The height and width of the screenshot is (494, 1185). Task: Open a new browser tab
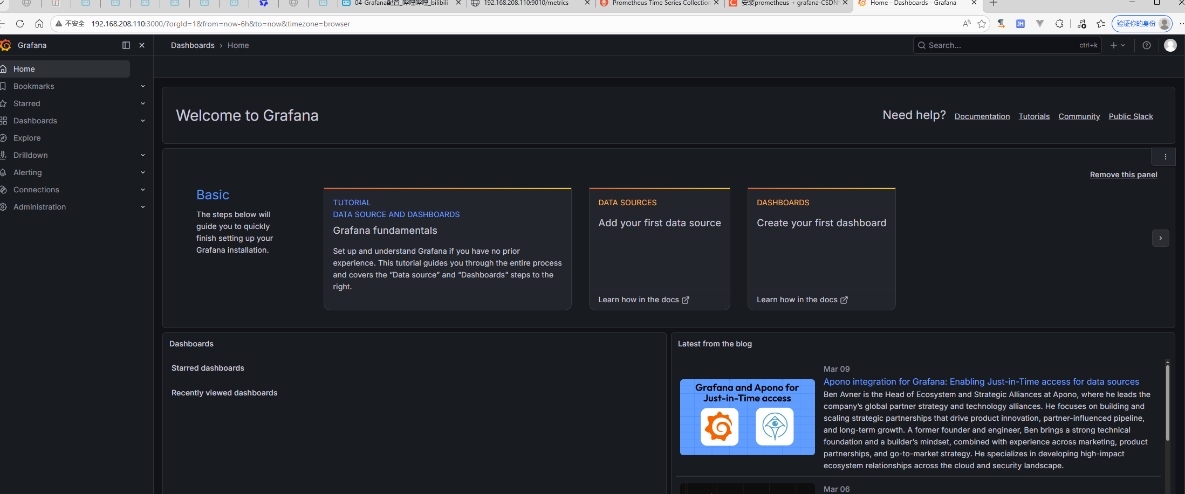[x=994, y=3]
